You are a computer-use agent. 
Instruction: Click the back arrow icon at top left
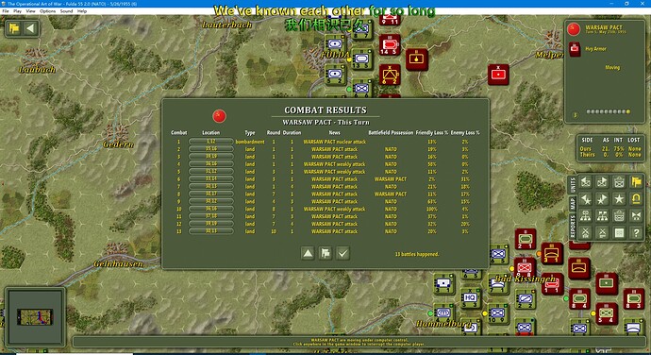tap(30, 28)
